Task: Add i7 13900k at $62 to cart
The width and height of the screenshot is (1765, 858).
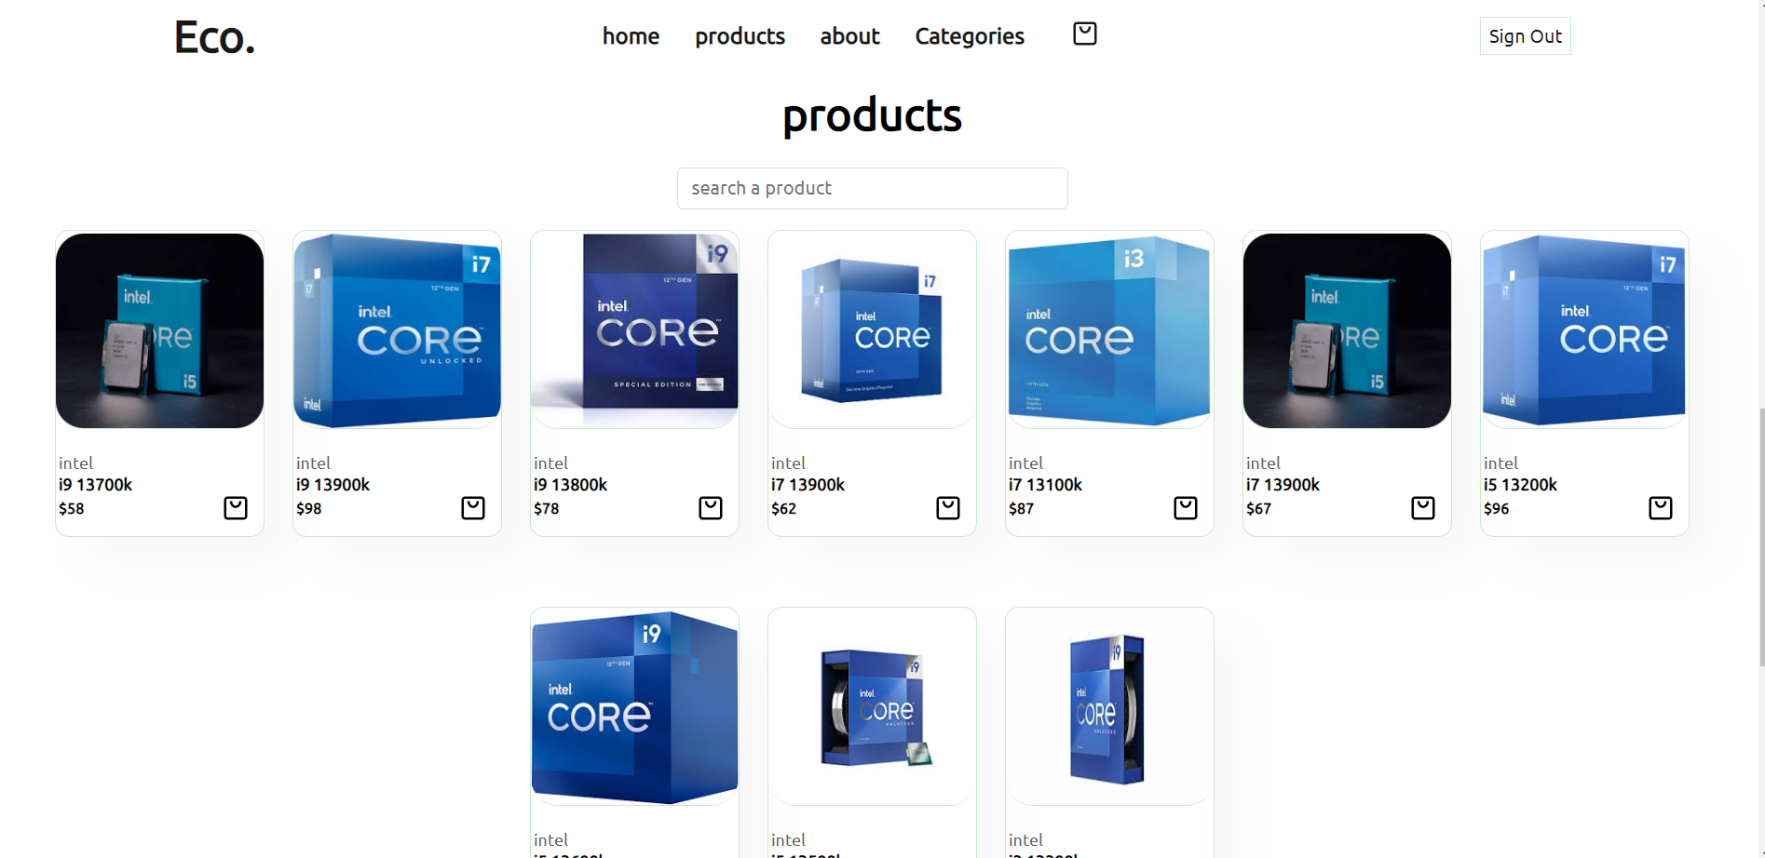Action: pos(948,508)
